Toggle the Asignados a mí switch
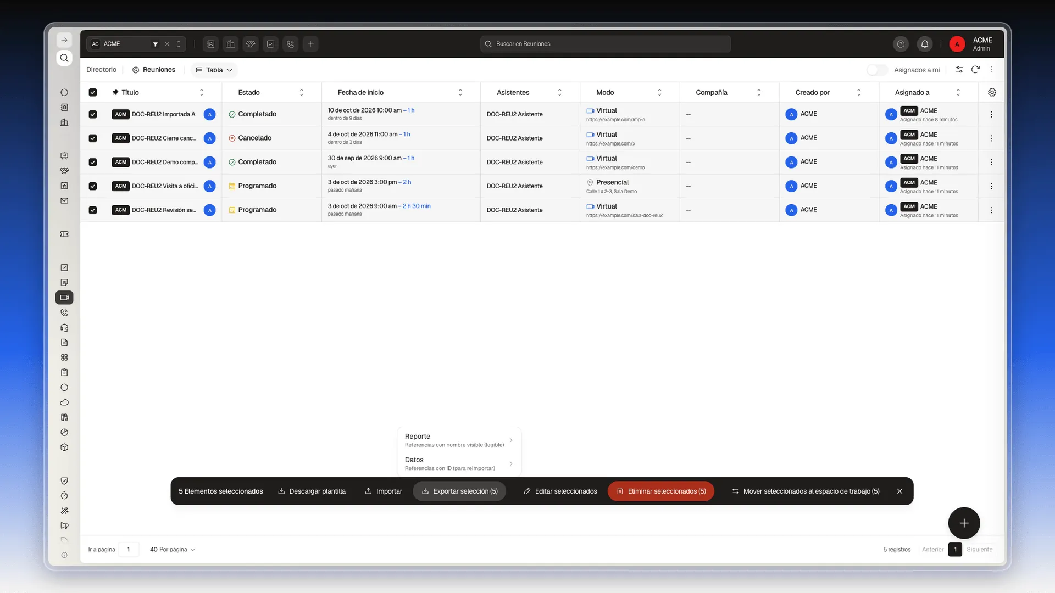Viewport: 1055px width, 593px height. point(877,70)
